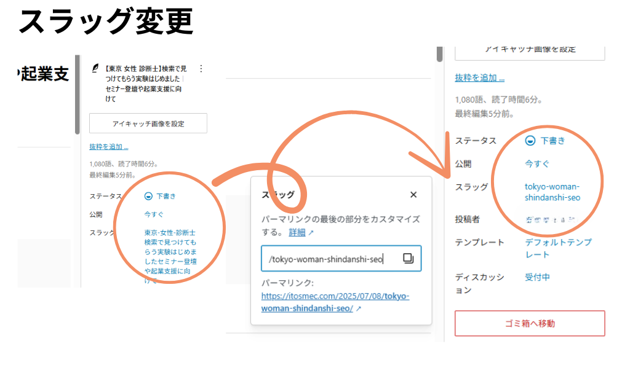Click the feather post icon in left panel
Screen dimensions: 630x376
(95, 68)
